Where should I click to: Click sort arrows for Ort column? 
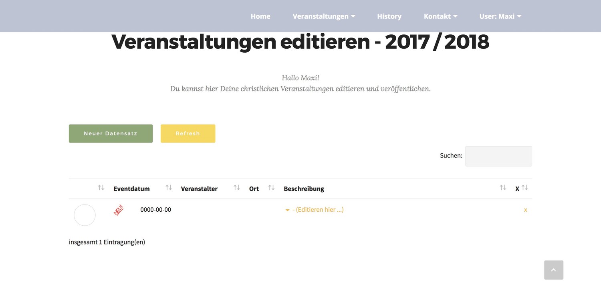point(271,188)
